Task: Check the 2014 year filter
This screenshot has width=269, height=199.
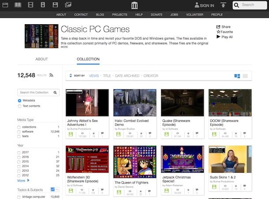Action: point(19,166)
